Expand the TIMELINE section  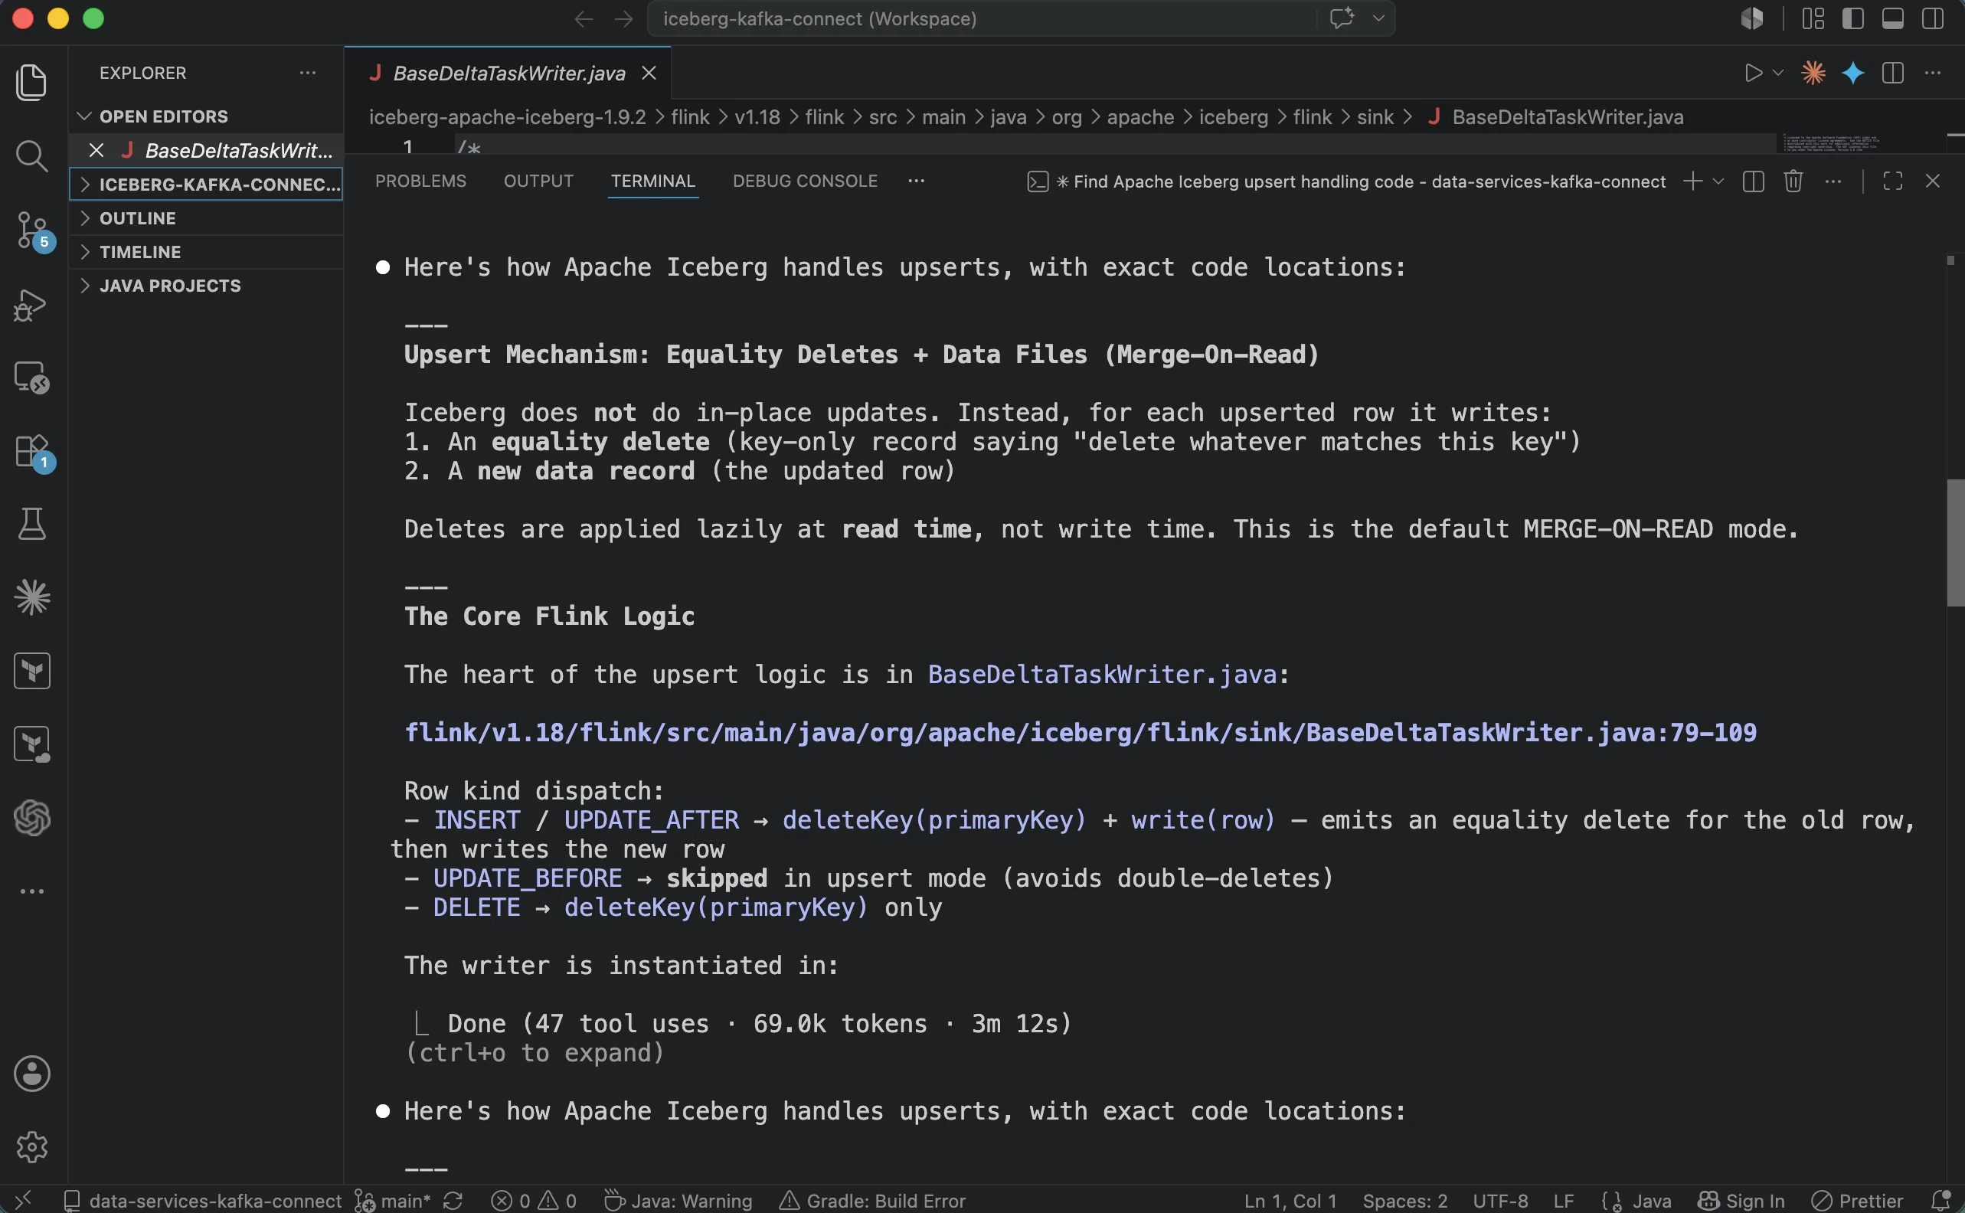206,252
